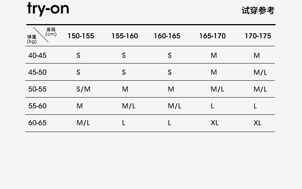Click M cell in 40-45 row, 165-170 column

(x=214, y=55)
